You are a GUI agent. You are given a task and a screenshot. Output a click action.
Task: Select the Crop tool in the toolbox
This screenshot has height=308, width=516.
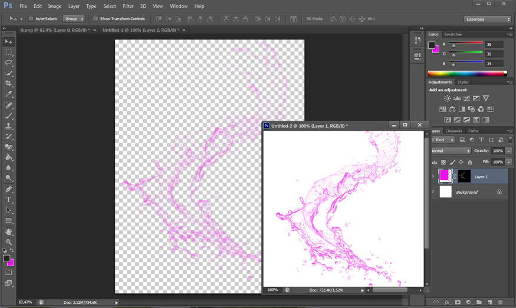tap(9, 84)
